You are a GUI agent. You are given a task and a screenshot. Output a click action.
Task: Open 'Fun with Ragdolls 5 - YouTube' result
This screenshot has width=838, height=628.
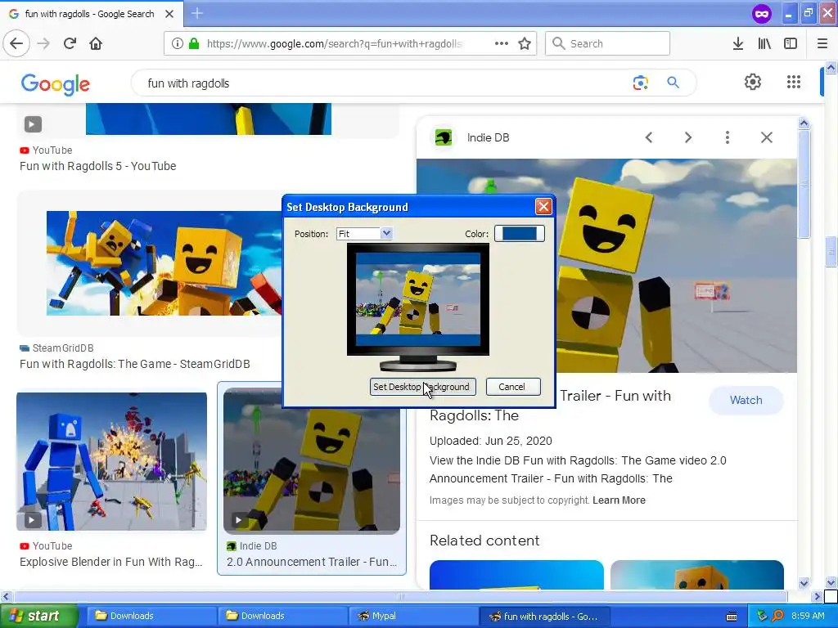point(98,166)
